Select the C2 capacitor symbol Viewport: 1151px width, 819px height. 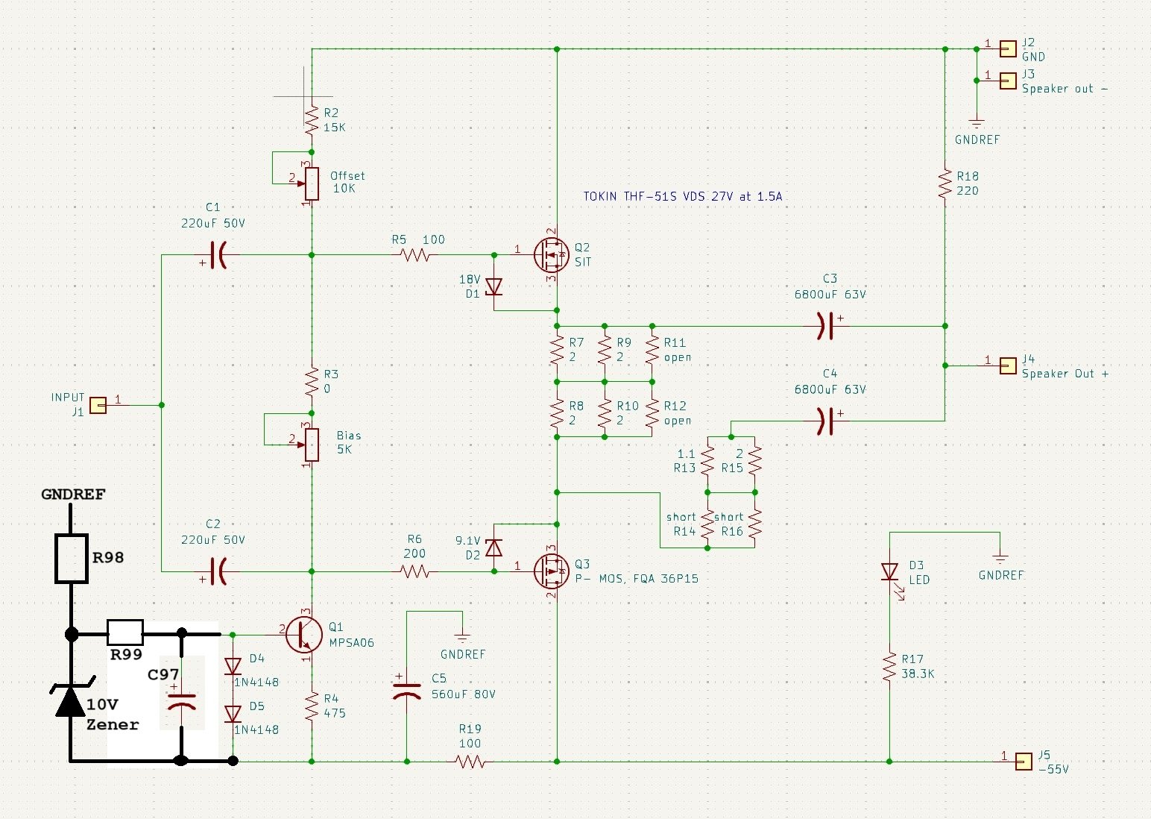tap(218, 571)
